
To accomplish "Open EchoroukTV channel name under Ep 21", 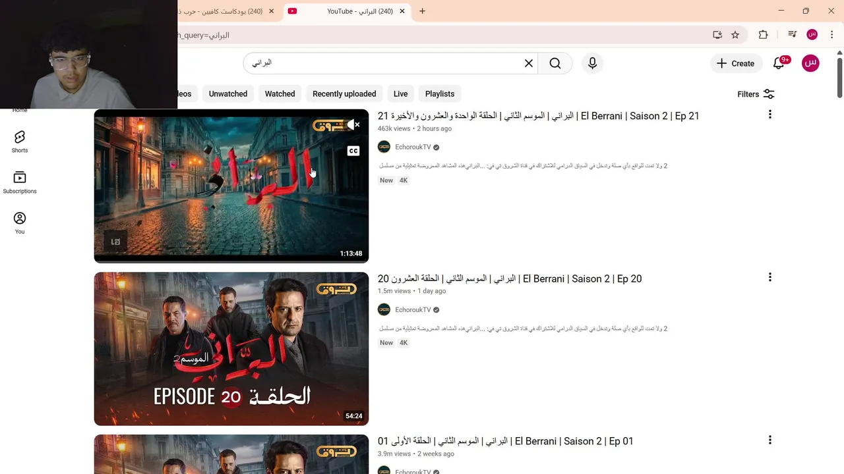I will 413,147.
